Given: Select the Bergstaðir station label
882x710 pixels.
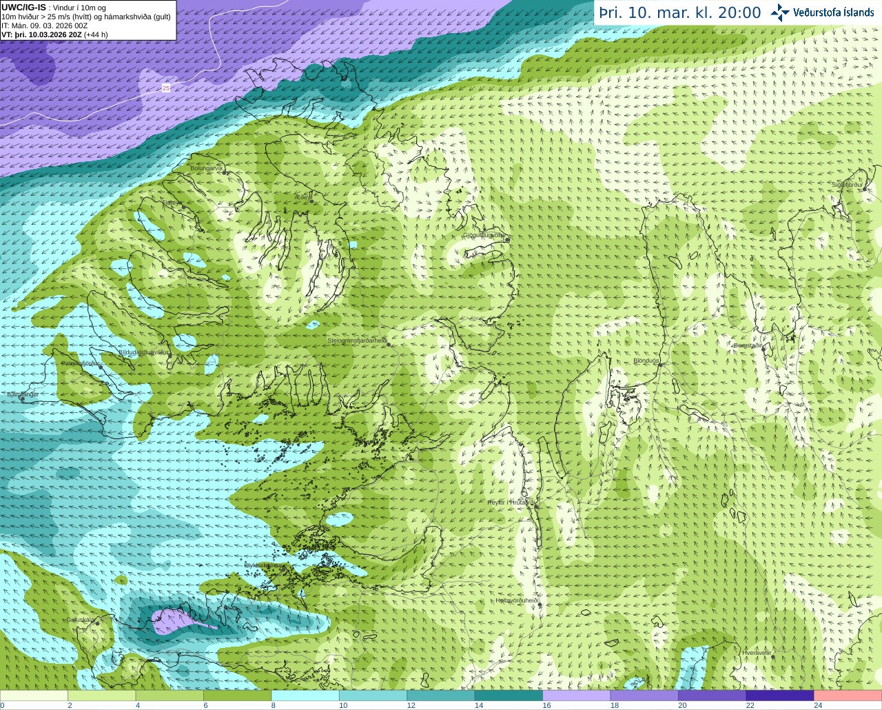Looking at the screenshot, I should [748, 345].
